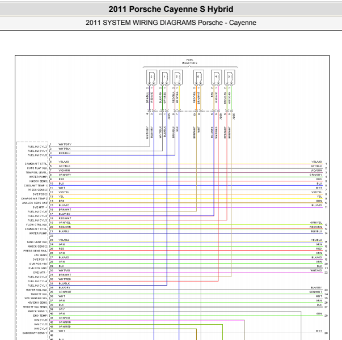This screenshot has width=342, height=340.
Task: Click the 'FUEL INJECTORS' group label
Action: coord(189,61)
